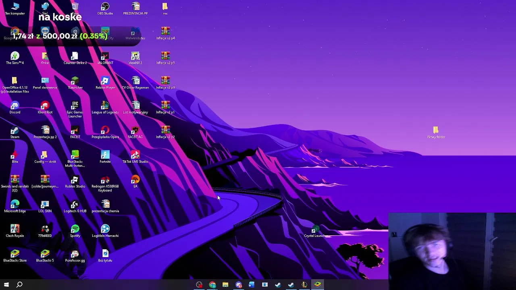Open Redragon K530RGB Keyboard software
Screen dimensions: 516x290
pyautogui.click(x=105, y=183)
